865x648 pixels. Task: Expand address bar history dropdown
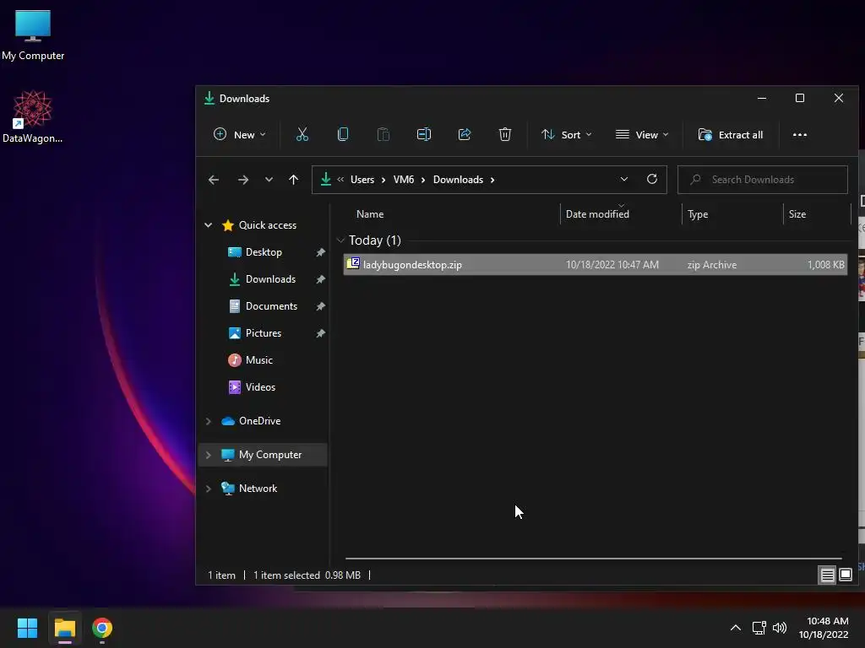tap(624, 179)
